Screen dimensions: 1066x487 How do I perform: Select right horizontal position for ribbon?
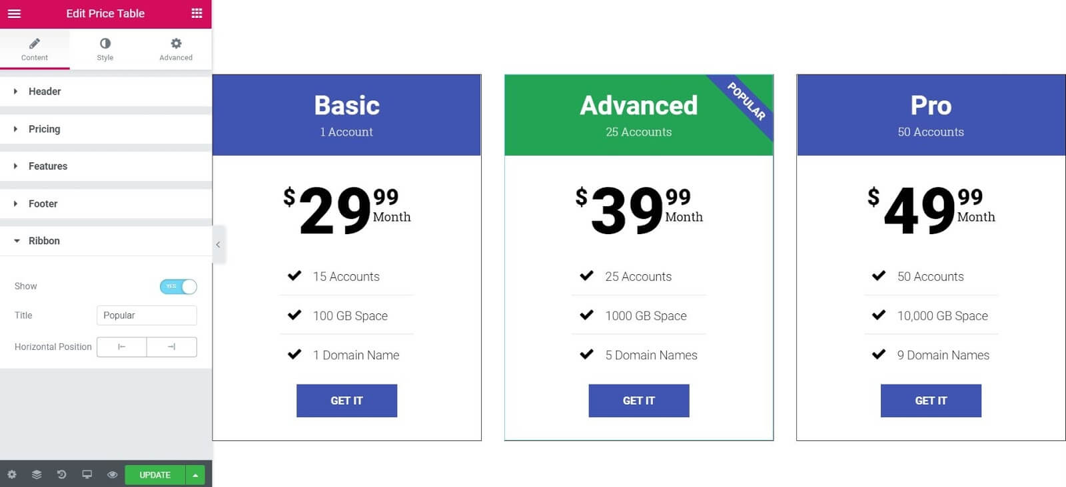[x=171, y=347]
